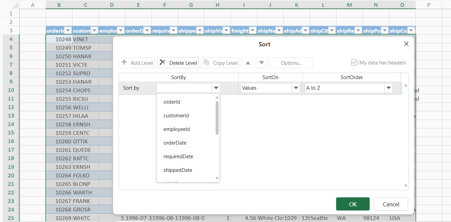Open the freight column filter arrow

(252, 30)
